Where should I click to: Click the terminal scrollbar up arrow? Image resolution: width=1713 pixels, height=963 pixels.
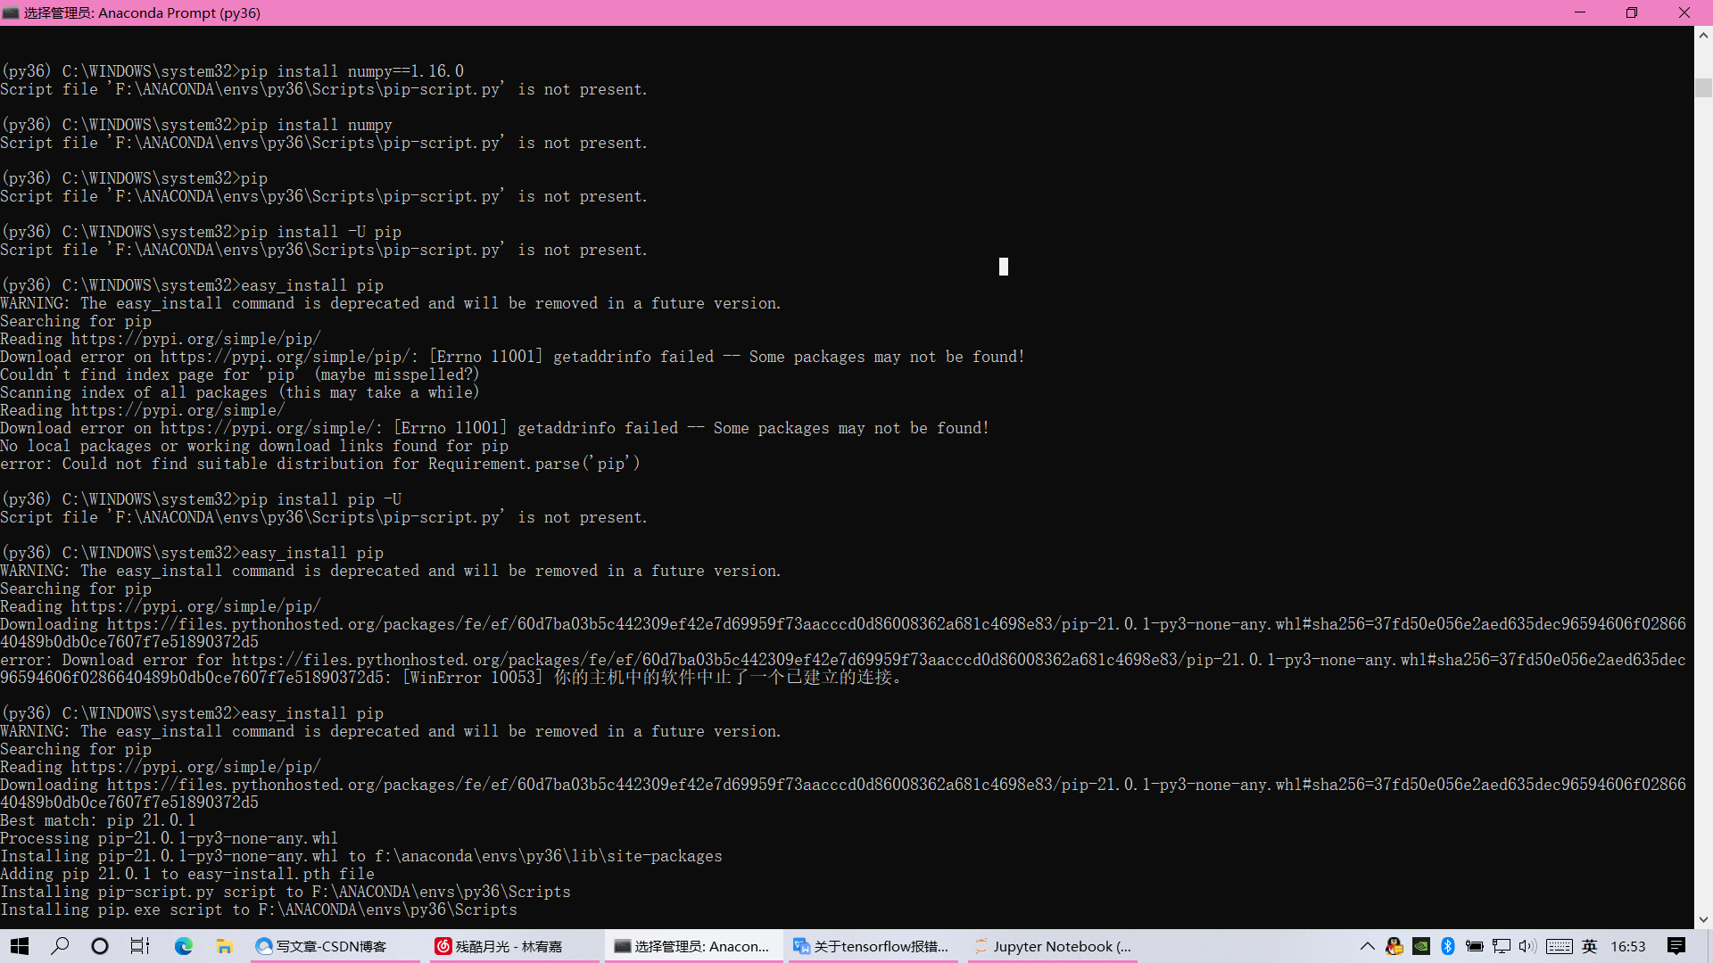point(1702,35)
